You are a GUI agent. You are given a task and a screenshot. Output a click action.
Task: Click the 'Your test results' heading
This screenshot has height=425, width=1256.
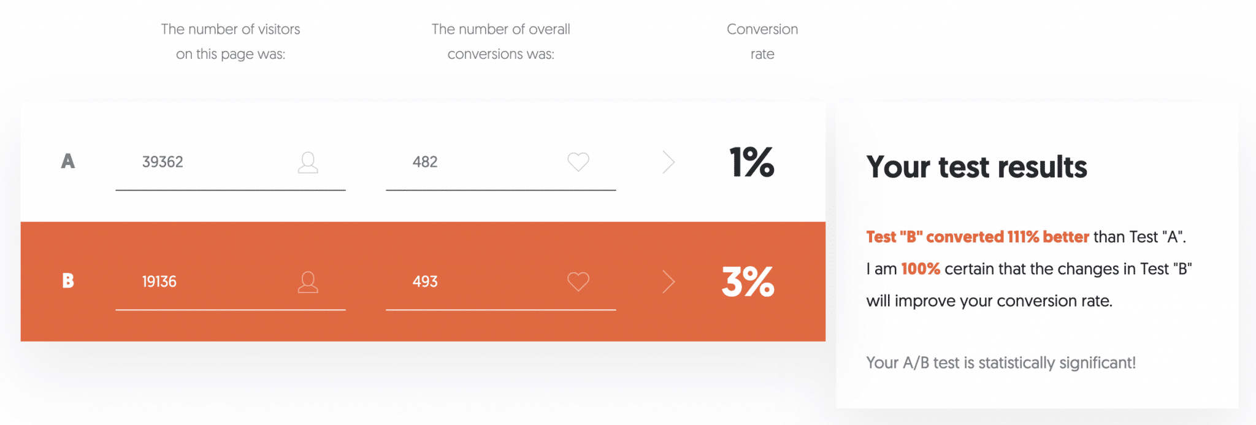pos(976,167)
